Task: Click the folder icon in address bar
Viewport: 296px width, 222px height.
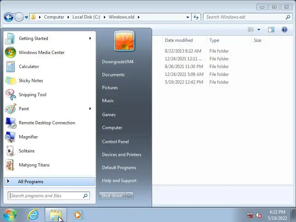Action: [33, 17]
